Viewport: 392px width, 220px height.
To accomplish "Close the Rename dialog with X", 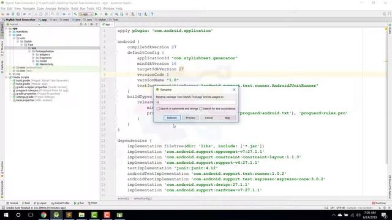I will coord(234,90).
